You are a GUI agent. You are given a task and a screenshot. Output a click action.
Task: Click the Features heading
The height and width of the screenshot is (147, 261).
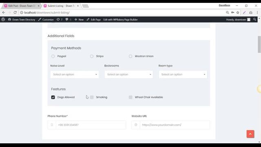(x=58, y=89)
